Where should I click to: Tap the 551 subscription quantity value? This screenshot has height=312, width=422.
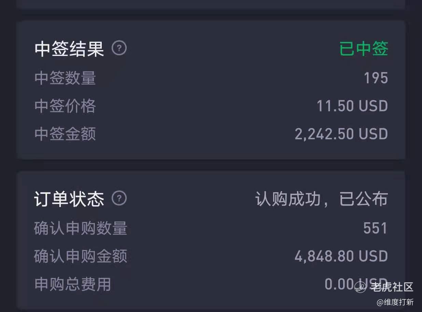[375, 228]
